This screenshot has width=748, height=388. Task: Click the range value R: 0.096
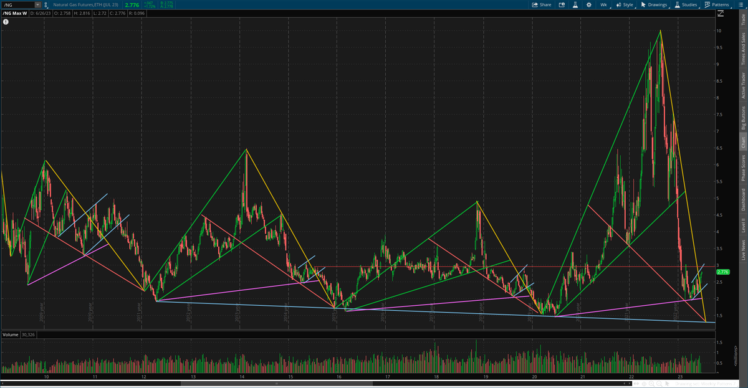click(x=137, y=14)
